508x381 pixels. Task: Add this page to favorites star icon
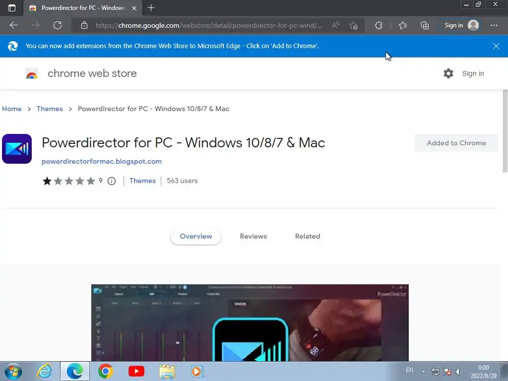pyautogui.click(x=353, y=25)
